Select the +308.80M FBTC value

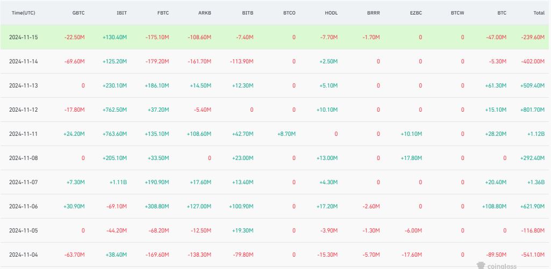click(157, 206)
